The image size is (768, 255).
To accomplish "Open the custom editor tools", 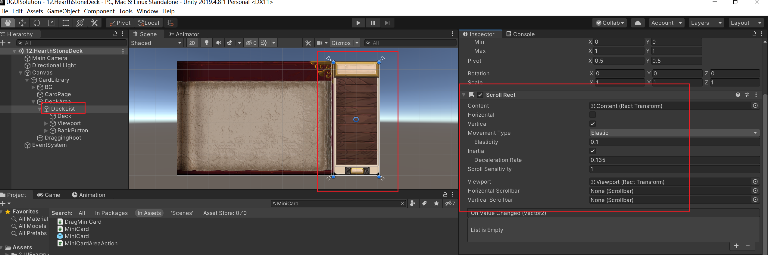I will (x=95, y=23).
